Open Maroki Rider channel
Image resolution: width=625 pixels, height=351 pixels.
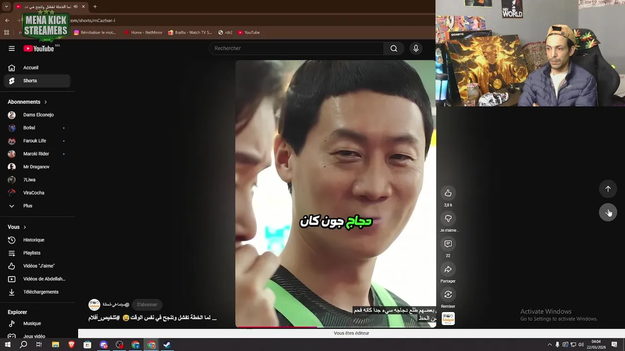(37, 154)
